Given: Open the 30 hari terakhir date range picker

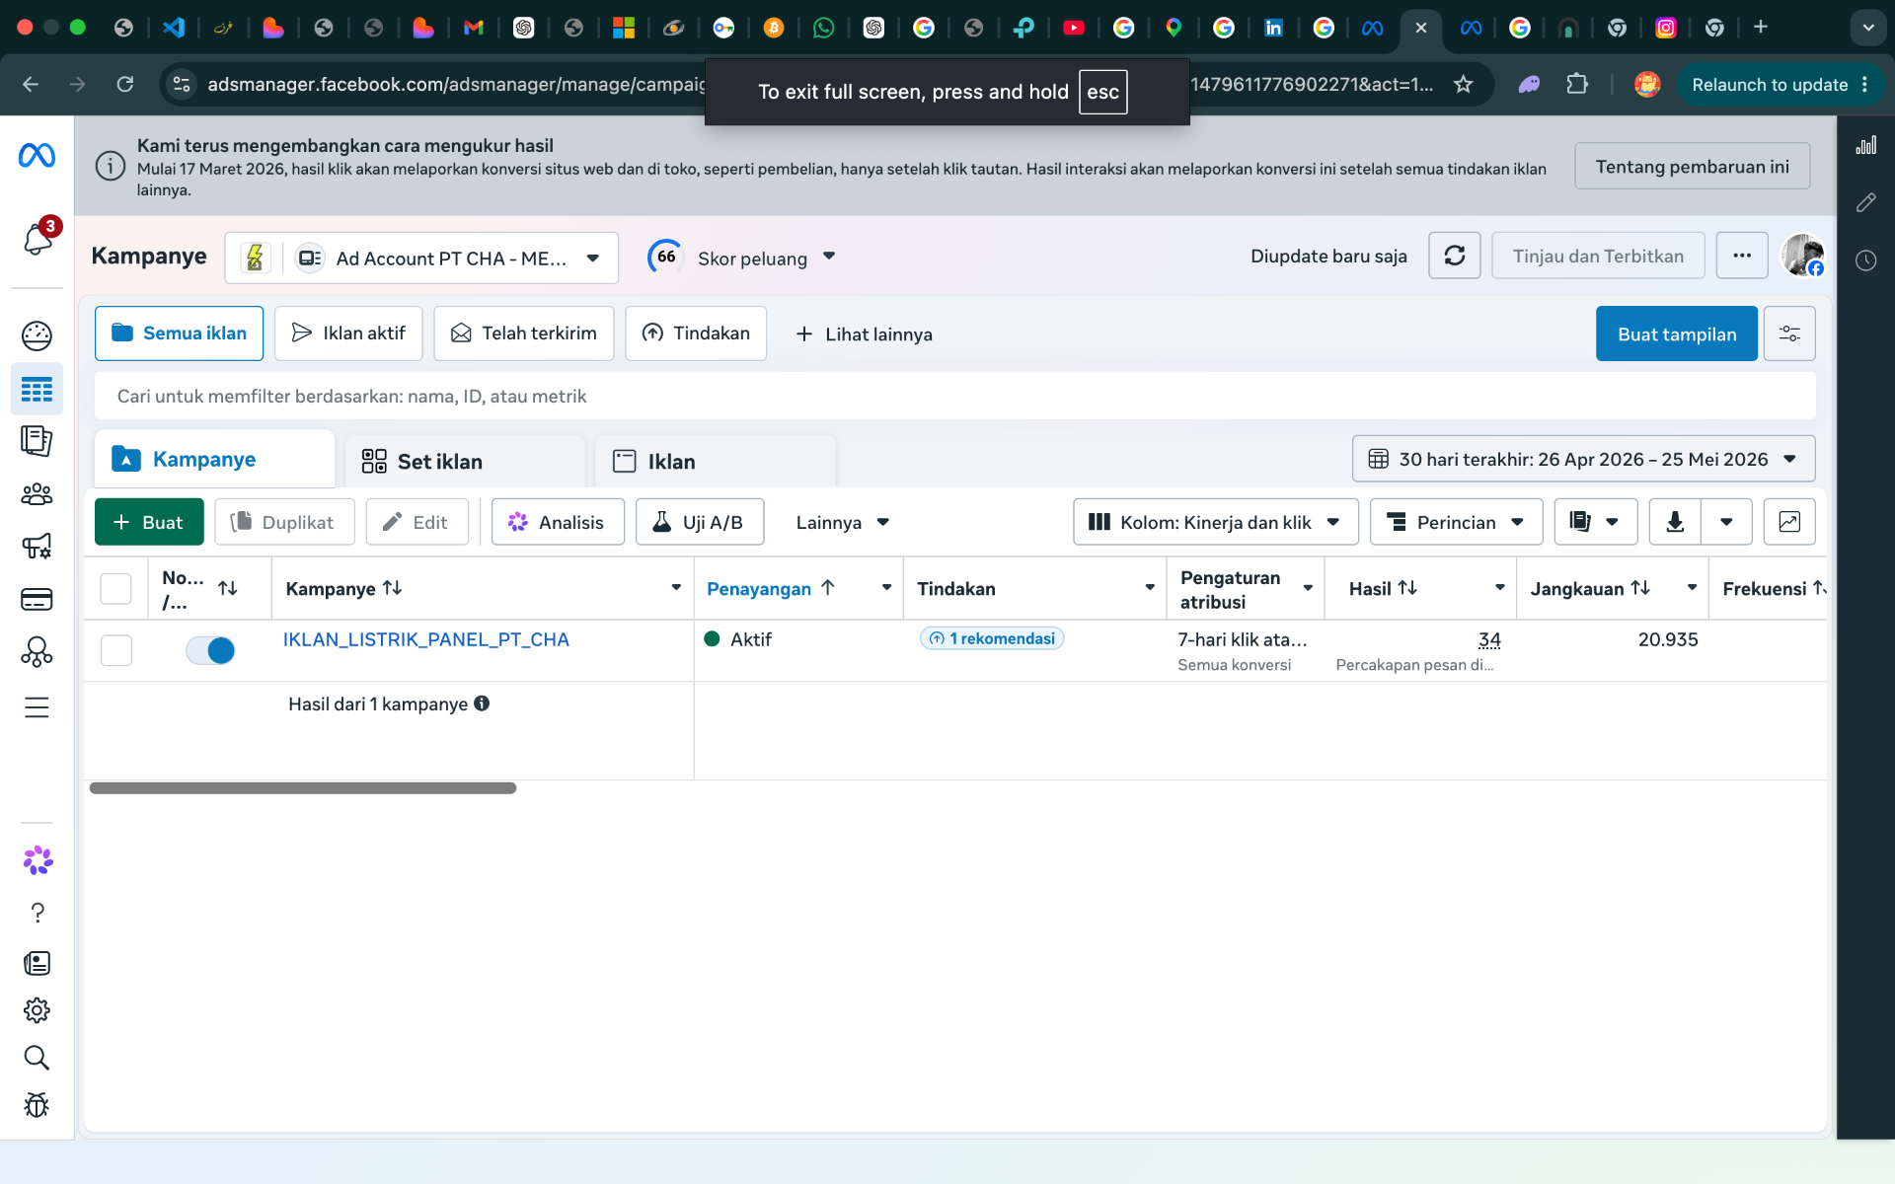Looking at the screenshot, I should point(1583,459).
